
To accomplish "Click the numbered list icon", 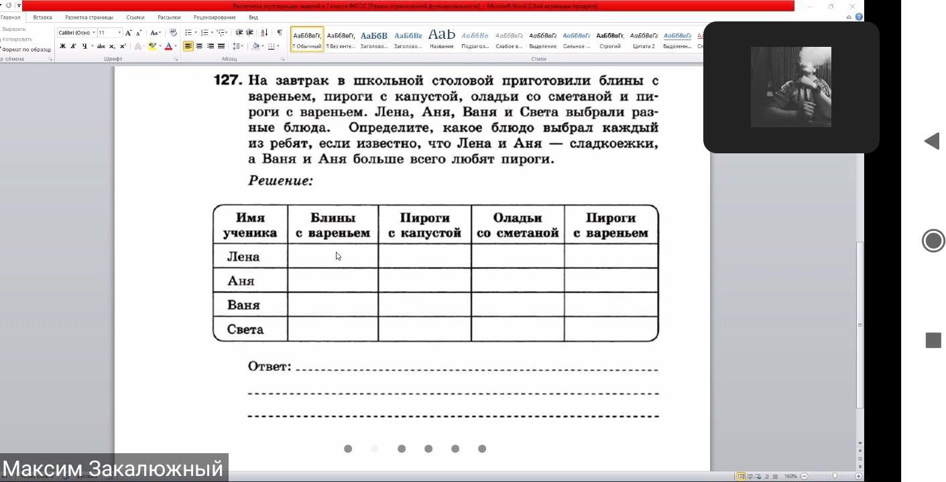I will 204,33.
